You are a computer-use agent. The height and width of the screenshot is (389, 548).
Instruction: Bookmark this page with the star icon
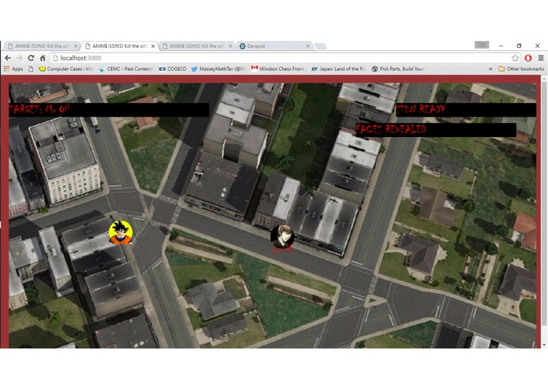pyautogui.click(x=515, y=58)
